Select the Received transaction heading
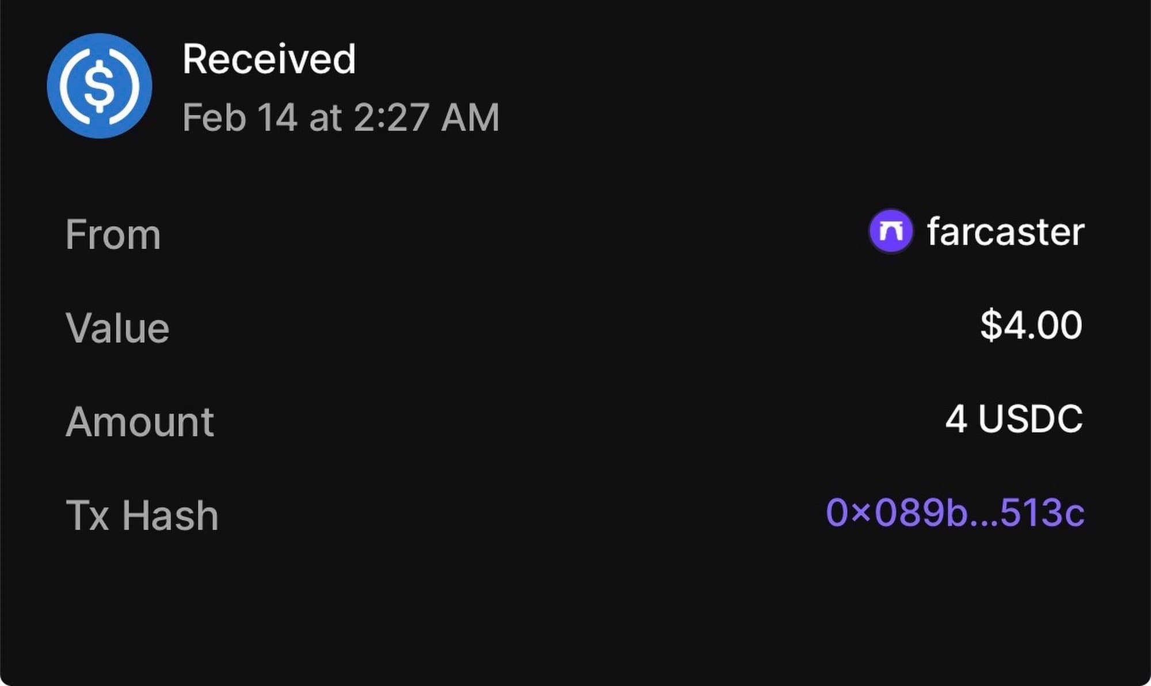Image resolution: width=1151 pixels, height=686 pixels. (x=269, y=59)
